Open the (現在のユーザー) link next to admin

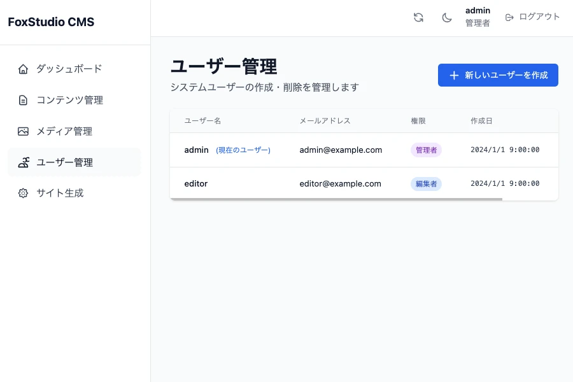click(x=241, y=150)
